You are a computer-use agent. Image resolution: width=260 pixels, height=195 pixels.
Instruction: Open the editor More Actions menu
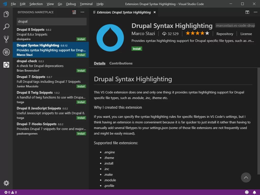coord(255,12)
